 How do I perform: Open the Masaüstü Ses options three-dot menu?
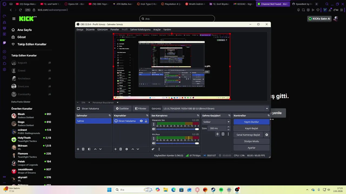[154, 124]
